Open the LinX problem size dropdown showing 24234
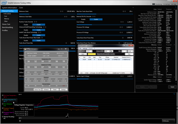This screenshot has width=178, height=124. [x=89, y=51]
